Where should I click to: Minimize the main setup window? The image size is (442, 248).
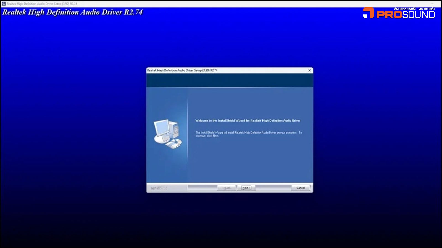[432, 4]
